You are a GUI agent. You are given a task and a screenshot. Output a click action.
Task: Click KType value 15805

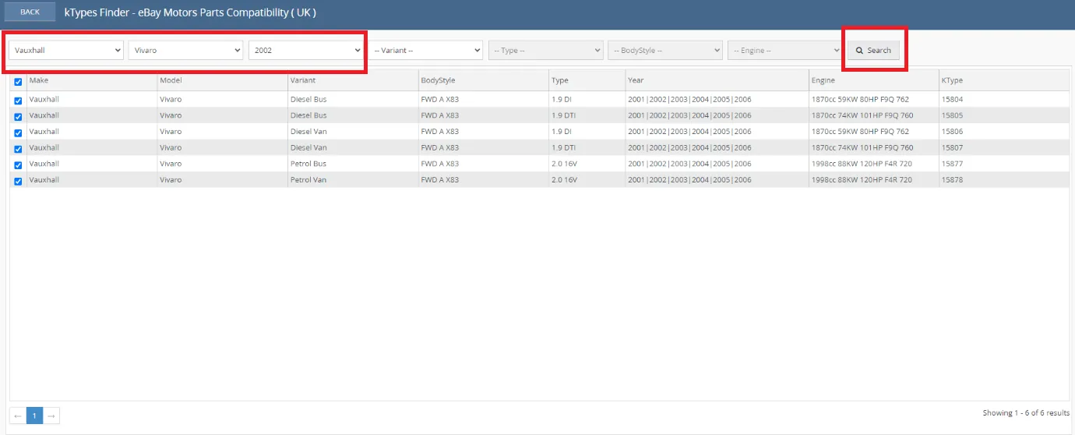tap(952, 115)
